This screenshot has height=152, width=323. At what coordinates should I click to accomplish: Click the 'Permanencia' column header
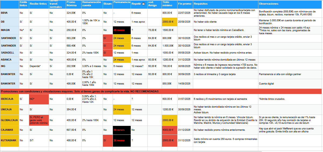tap(122, 4)
